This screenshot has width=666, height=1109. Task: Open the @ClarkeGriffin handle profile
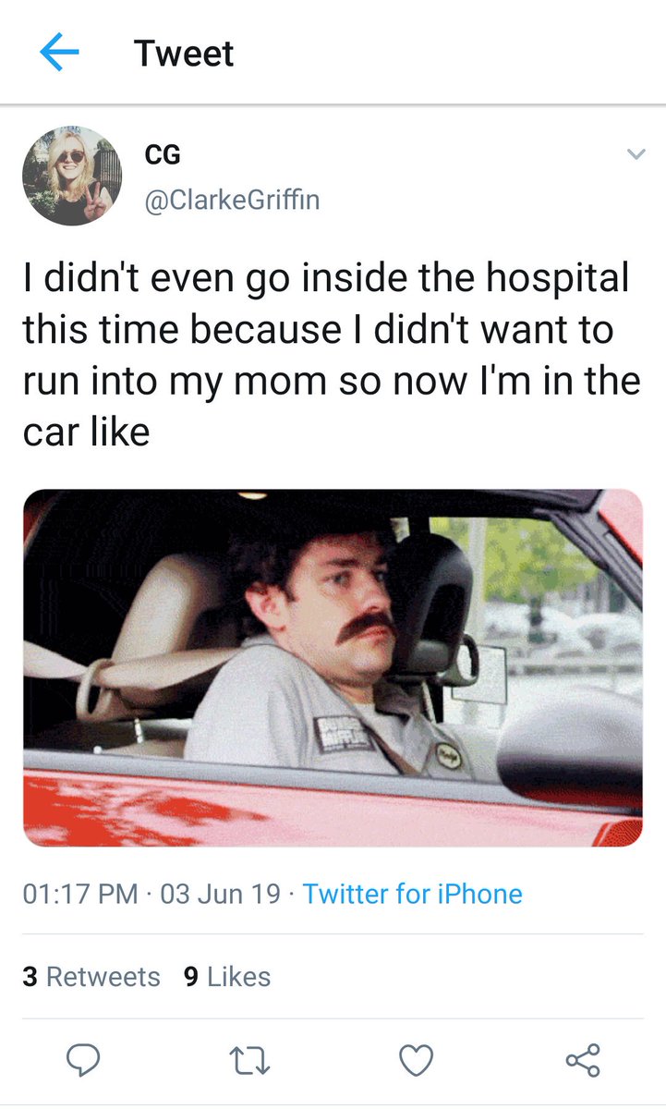point(232,200)
